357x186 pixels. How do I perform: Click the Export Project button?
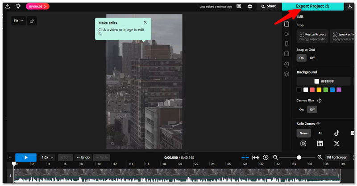[313, 6]
